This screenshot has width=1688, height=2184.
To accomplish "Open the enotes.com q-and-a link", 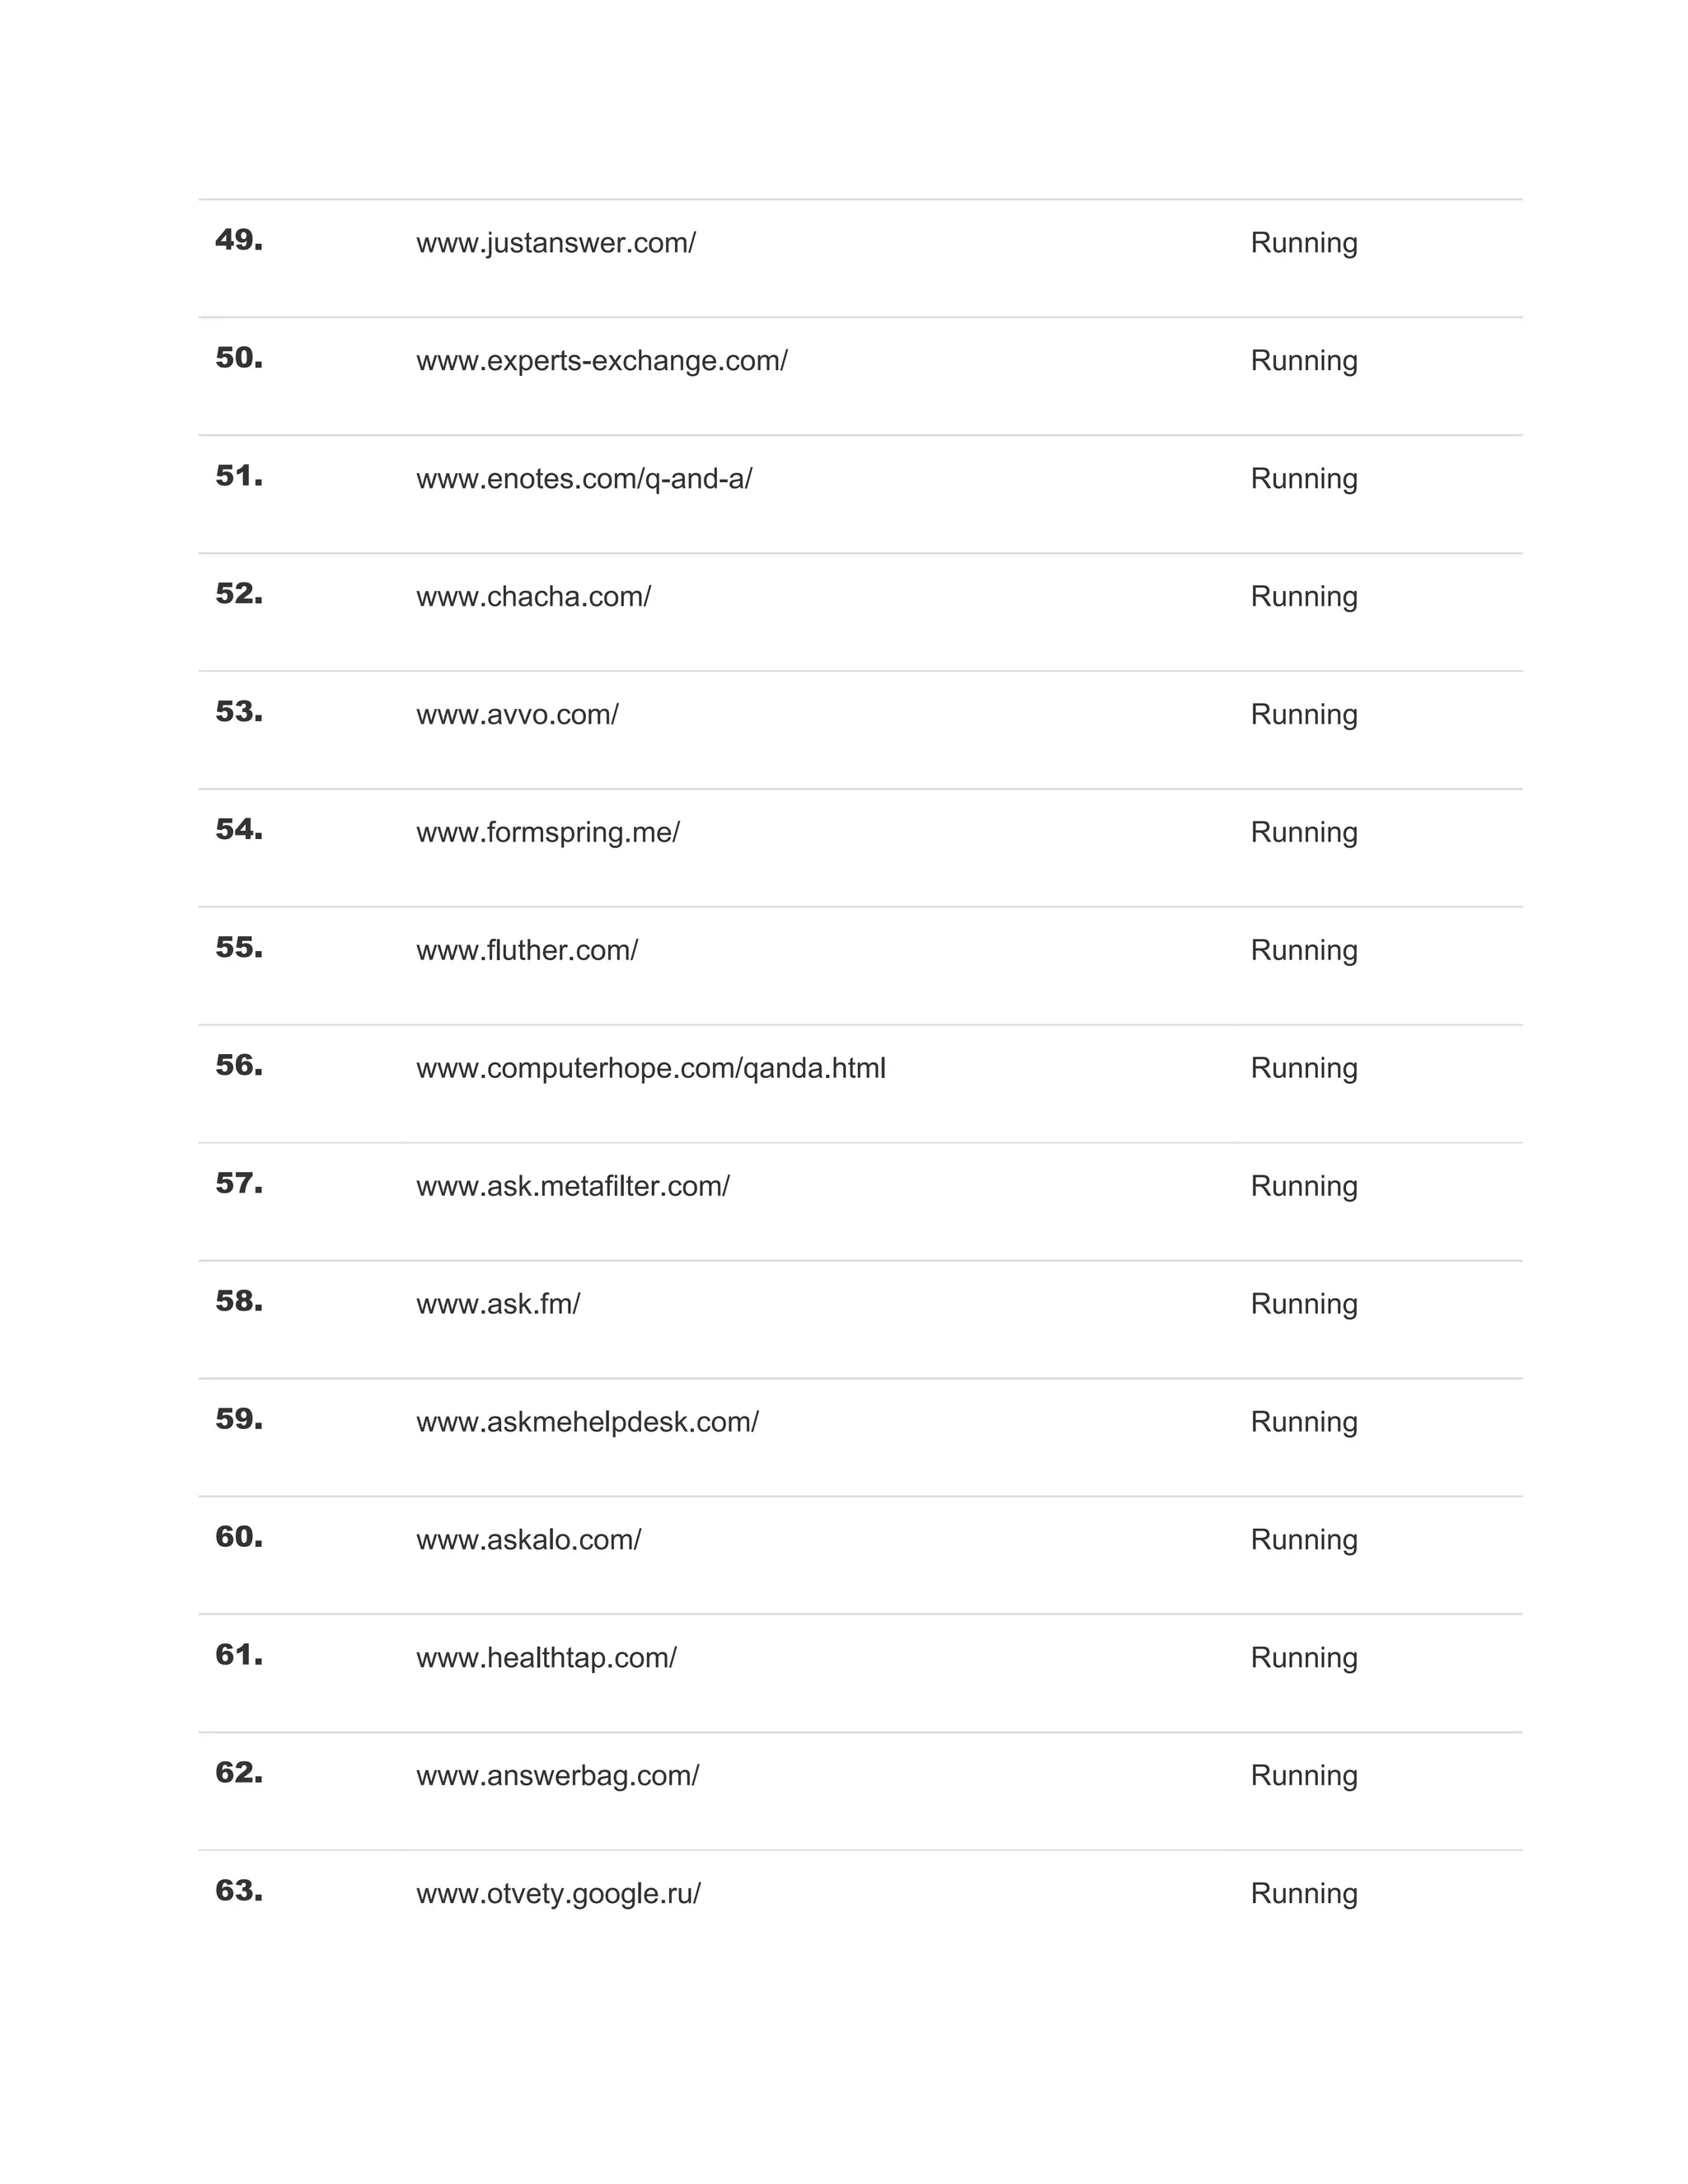I will (x=584, y=479).
